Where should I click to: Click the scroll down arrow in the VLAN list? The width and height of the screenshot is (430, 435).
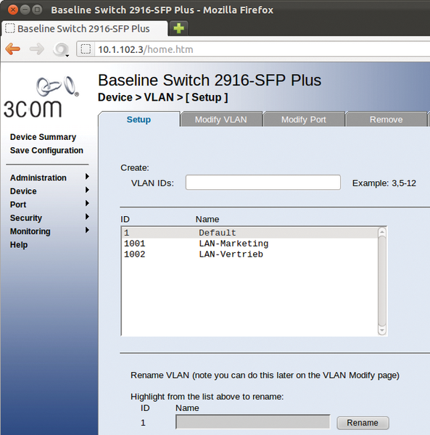point(382,330)
